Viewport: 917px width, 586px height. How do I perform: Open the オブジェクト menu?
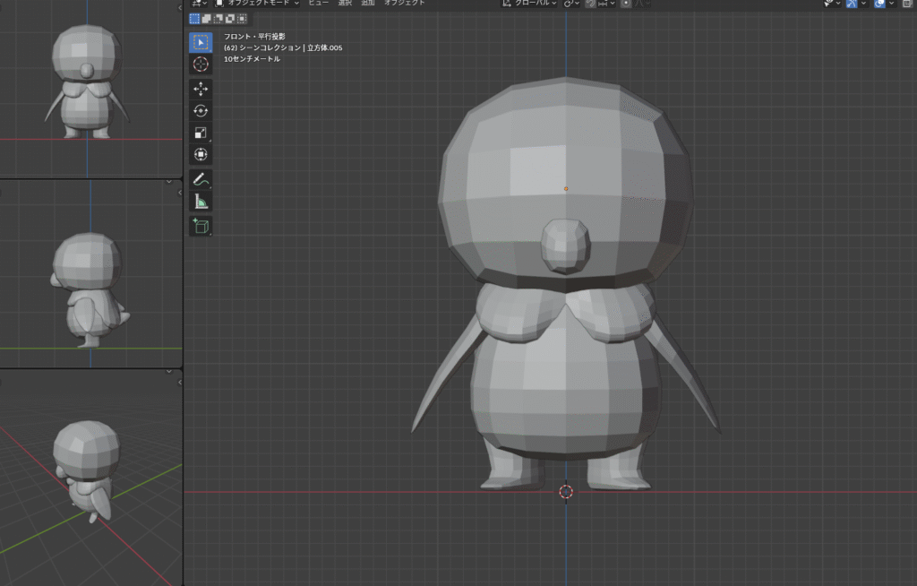pos(405,4)
